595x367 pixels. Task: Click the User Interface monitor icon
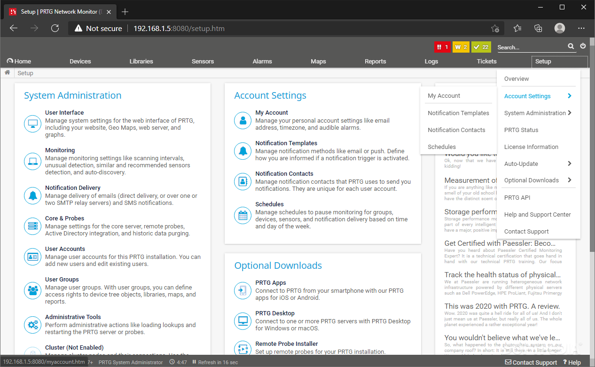[x=33, y=124]
